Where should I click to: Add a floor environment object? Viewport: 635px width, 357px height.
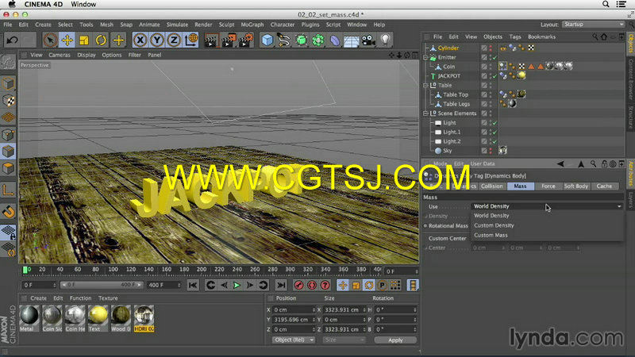pyautogui.click(x=352, y=40)
